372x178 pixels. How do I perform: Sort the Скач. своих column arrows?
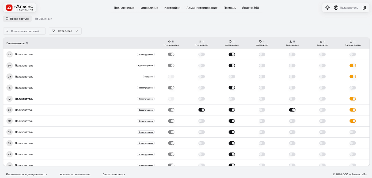tap(294, 41)
